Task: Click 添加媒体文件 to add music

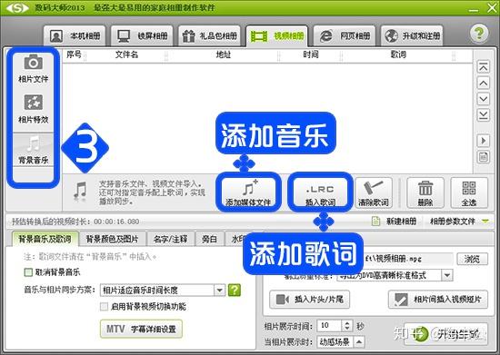Action: (248, 192)
